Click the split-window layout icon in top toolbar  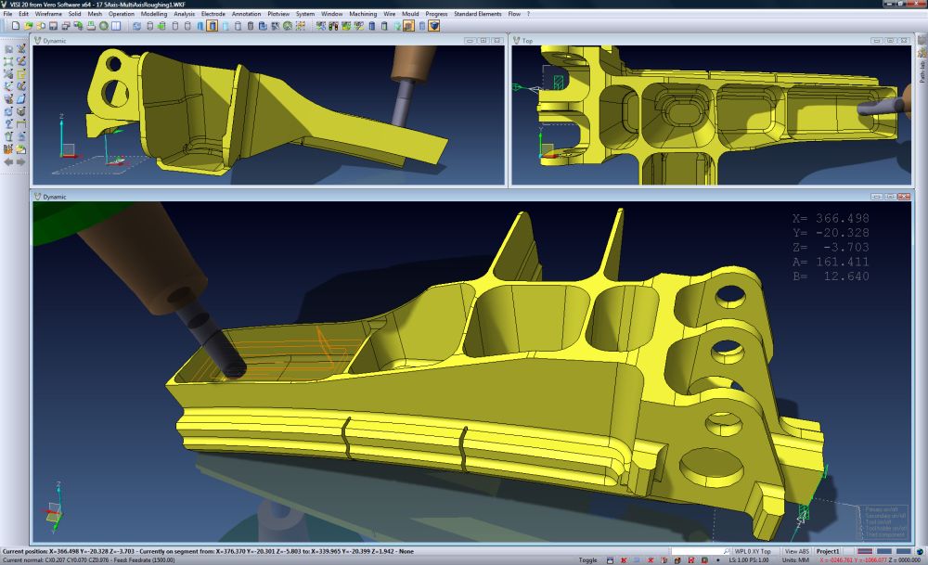[116, 25]
